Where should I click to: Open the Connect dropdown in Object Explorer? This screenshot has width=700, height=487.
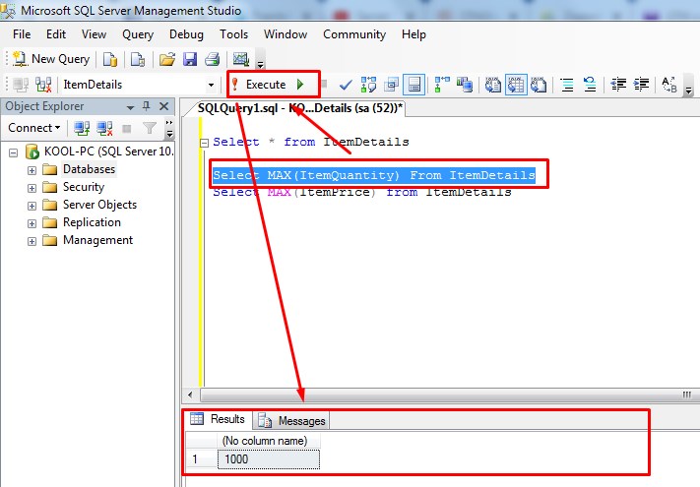(33, 128)
